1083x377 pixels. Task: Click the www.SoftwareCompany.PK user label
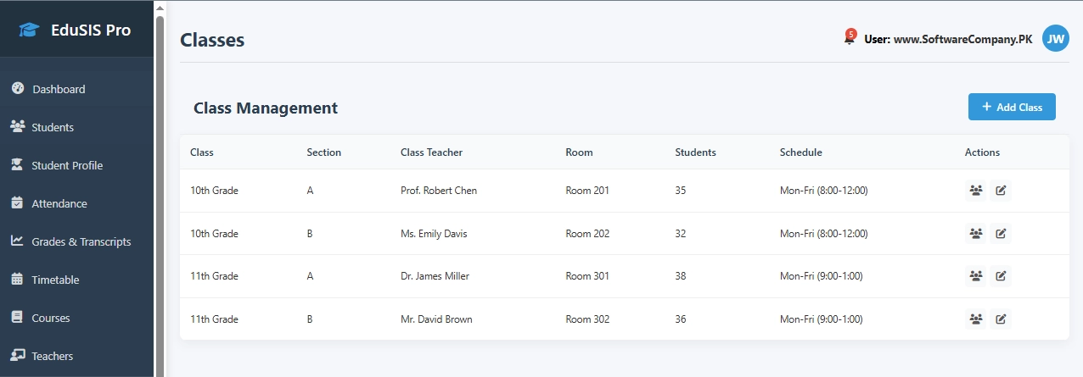tap(948, 39)
